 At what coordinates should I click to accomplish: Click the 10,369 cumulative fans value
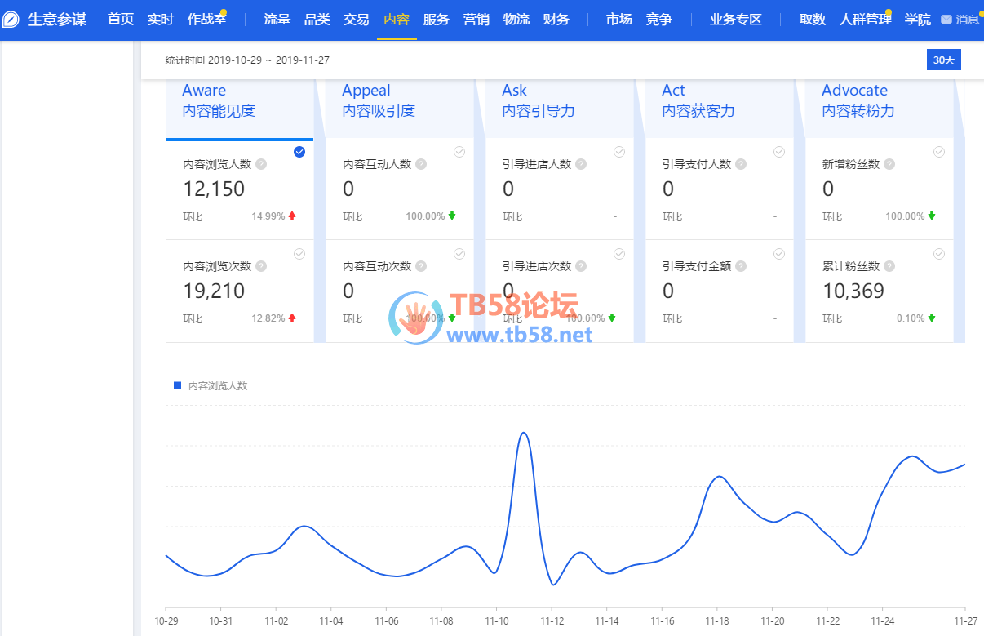point(853,291)
